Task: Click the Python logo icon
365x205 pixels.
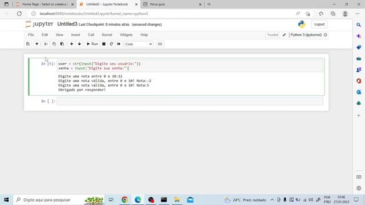Action: coord(302,24)
